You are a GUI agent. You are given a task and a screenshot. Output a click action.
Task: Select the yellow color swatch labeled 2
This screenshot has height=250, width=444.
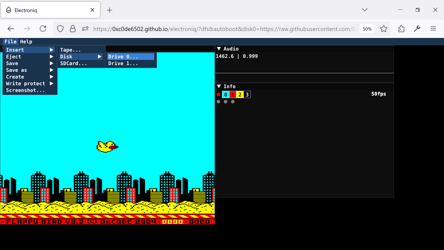(239, 94)
